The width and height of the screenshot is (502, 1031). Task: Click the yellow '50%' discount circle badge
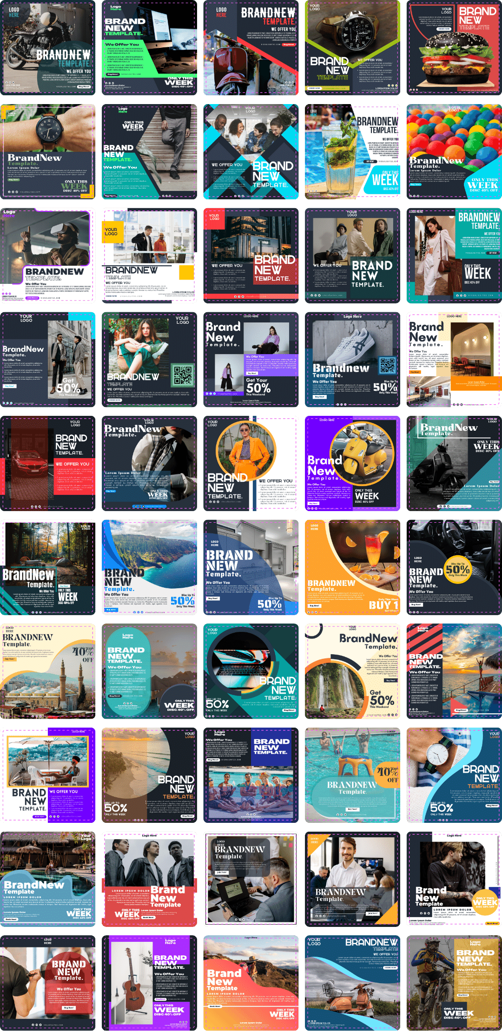tap(457, 571)
